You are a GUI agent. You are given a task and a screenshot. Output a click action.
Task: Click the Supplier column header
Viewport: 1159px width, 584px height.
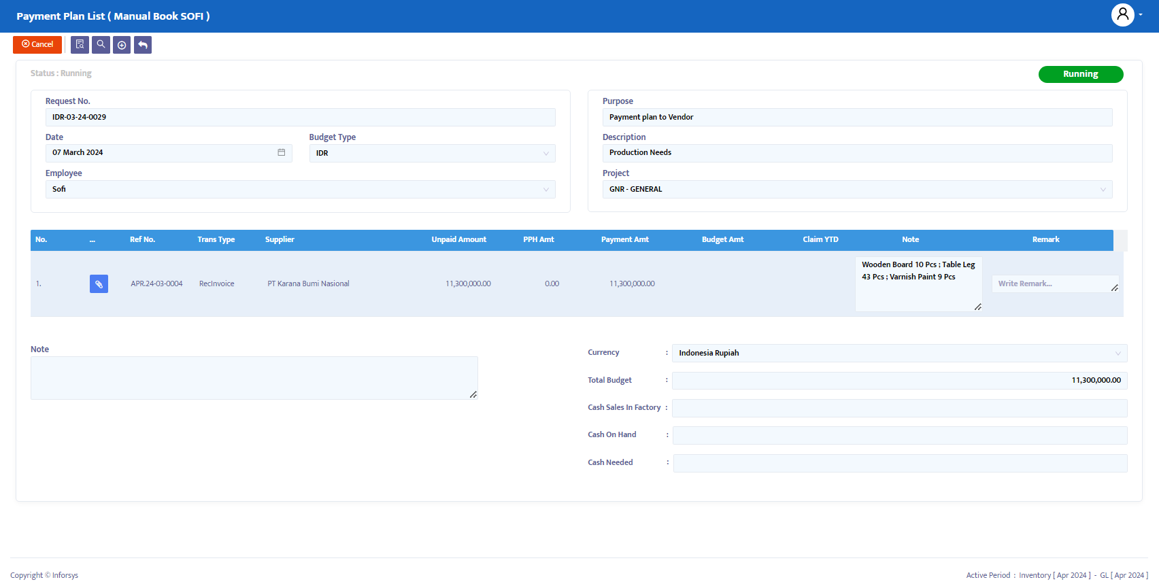280,239
